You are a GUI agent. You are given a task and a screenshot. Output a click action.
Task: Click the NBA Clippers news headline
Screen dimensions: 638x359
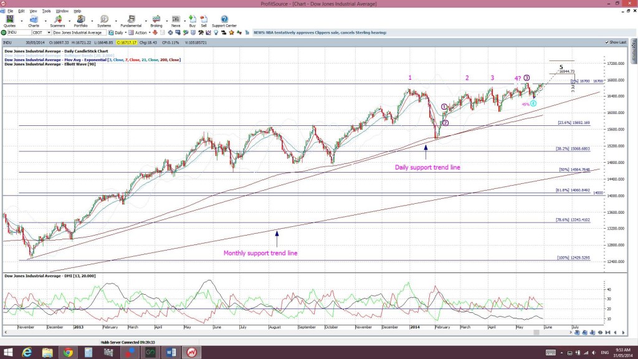tap(320, 32)
